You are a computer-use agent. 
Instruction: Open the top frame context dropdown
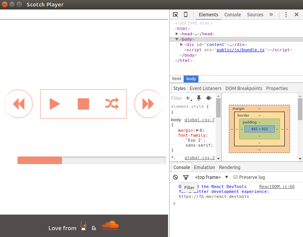212,177
